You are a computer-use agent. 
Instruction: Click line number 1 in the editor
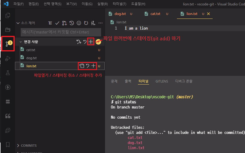[x=116, y=28]
